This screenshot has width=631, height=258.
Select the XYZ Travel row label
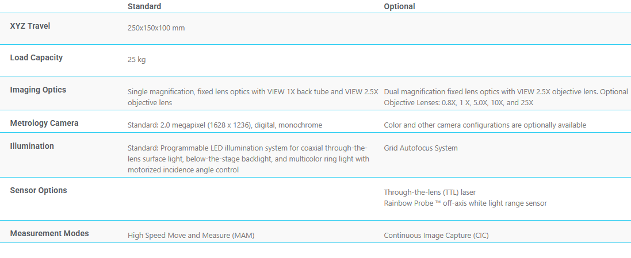click(30, 26)
